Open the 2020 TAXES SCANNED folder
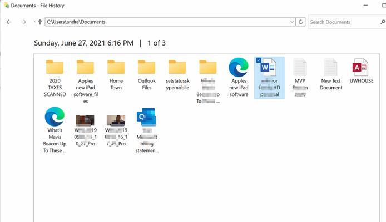The height and width of the screenshot is (222, 386). tap(55, 78)
